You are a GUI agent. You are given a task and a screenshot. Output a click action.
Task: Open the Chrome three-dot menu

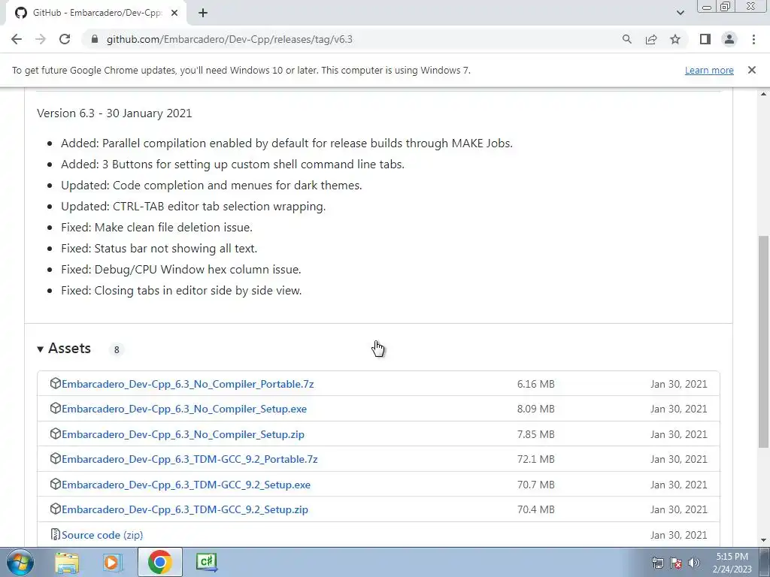pyautogui.click(x=753, y=39)
